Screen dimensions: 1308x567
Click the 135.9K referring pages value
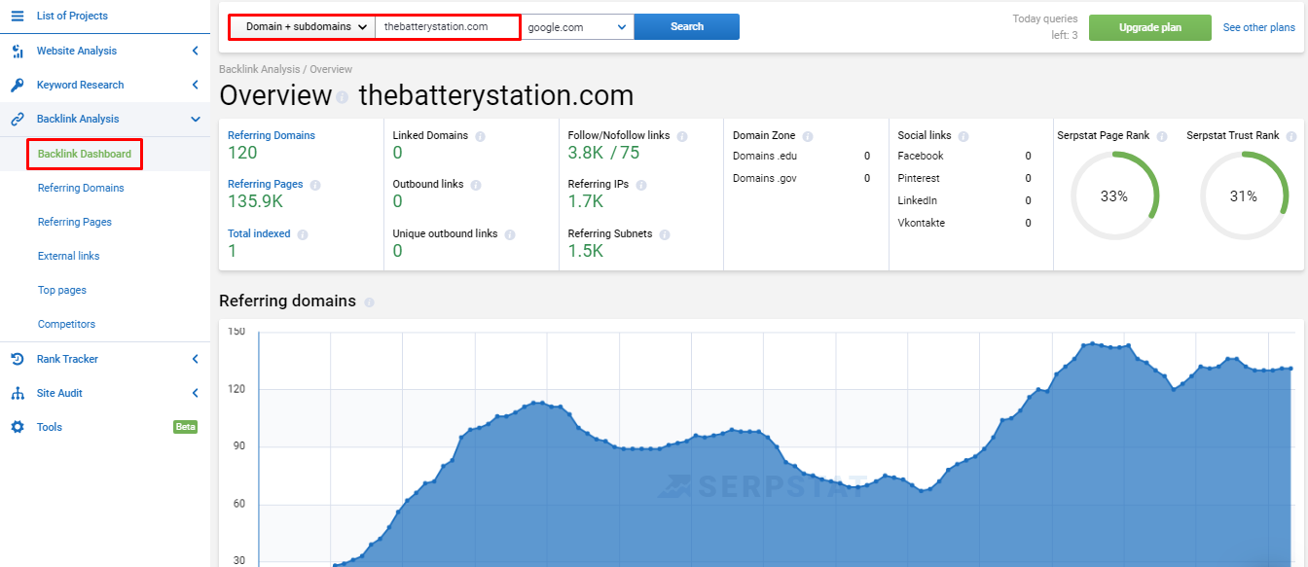click(255, 201)
